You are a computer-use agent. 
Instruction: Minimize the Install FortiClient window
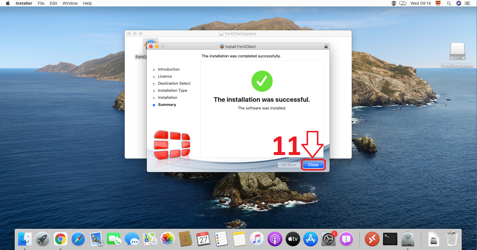(x=157, y=46)
